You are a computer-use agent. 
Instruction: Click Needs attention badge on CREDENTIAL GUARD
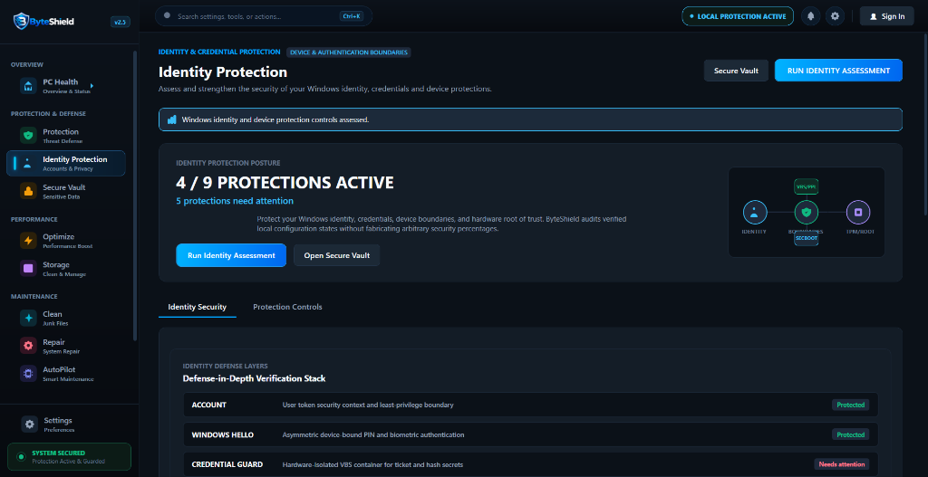coord(842,464)
